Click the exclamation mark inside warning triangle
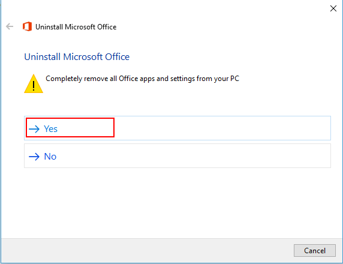The width and height of the screenshot is (343, 264). tap(34, 86)
